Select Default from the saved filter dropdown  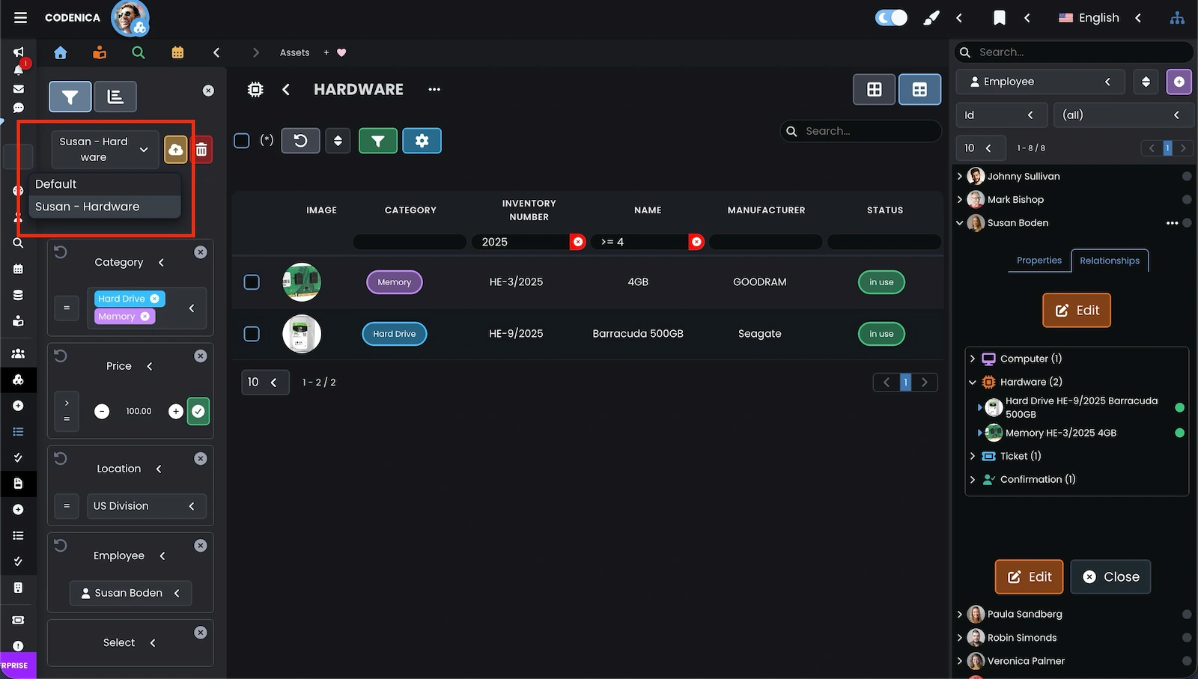click(56, 183)
